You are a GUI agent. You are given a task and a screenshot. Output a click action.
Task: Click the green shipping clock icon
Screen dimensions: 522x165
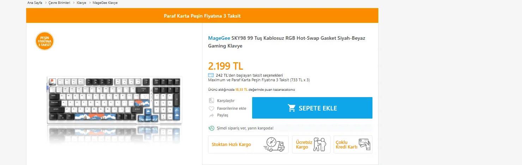tap(211, 128)
